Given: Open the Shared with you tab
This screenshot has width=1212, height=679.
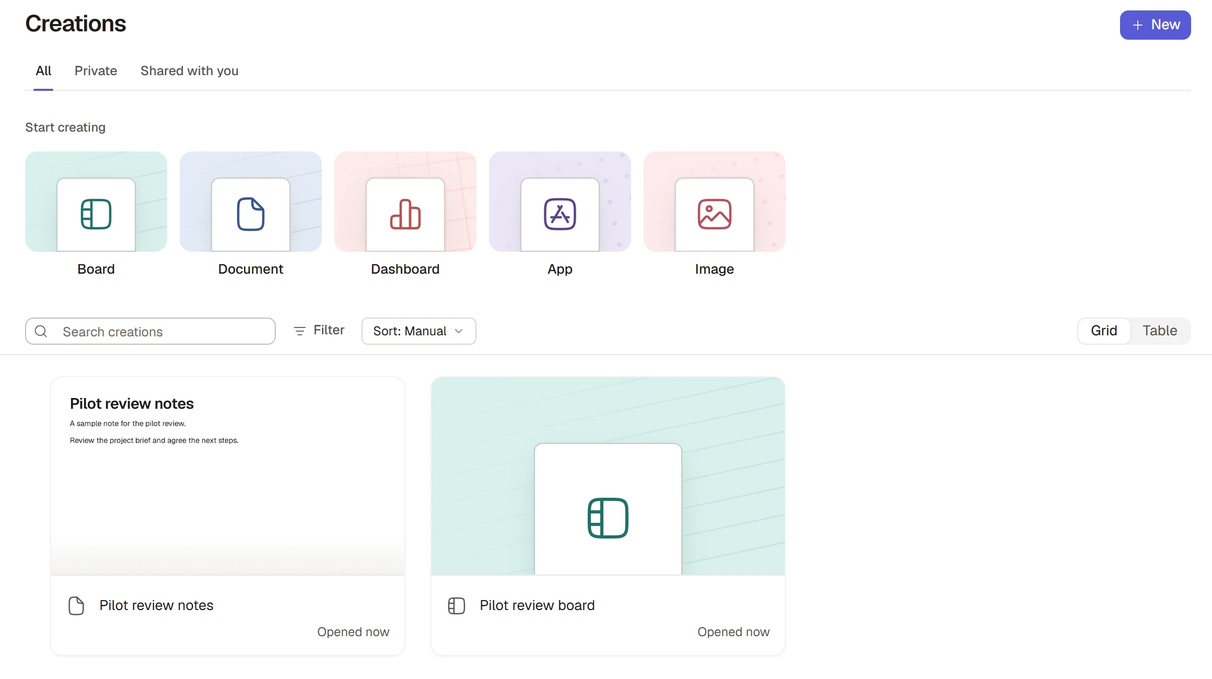Looking at the screenshot, I should click(190, 71).
